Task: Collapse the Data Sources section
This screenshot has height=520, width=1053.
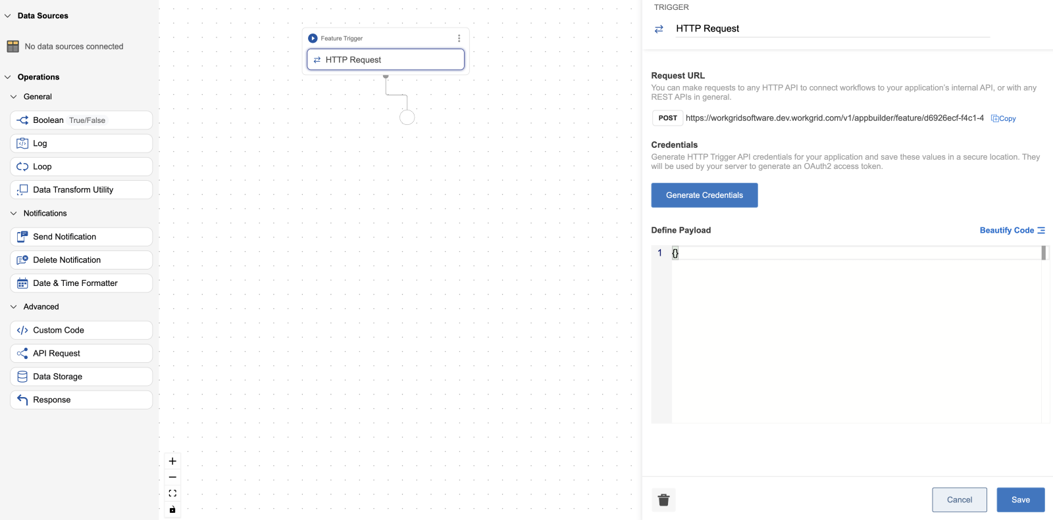Action: click(8, 16)
